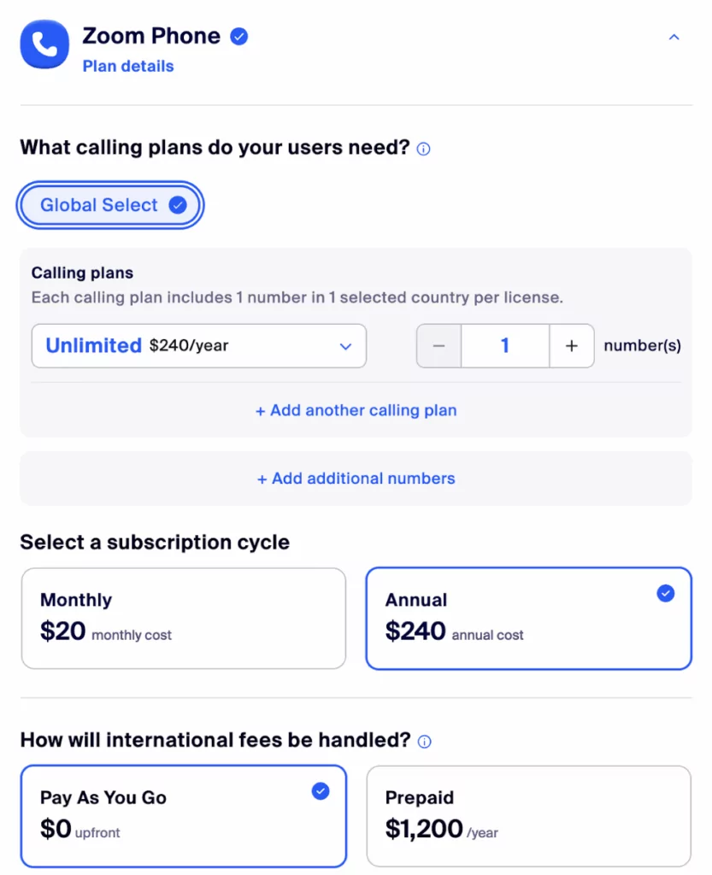Open the calling plans info tooltip
This screenshot has width=712, height=875.
[423, 149]
